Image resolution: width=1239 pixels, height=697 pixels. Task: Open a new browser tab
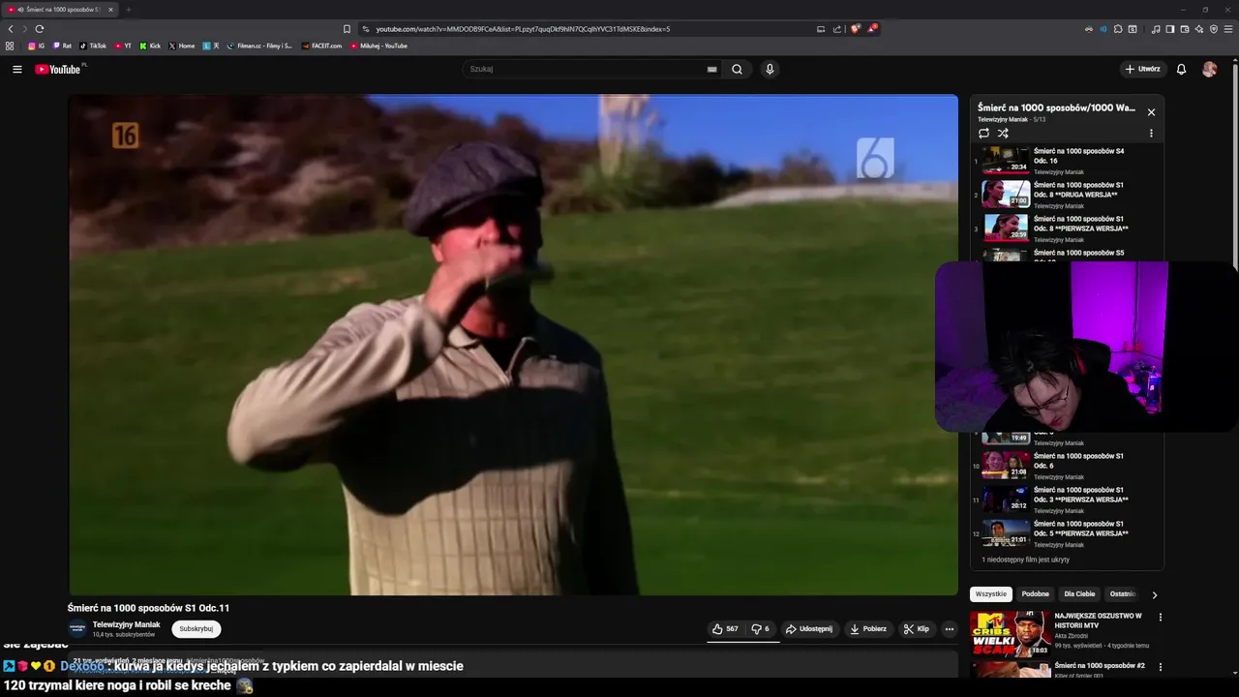pos(128,10)
